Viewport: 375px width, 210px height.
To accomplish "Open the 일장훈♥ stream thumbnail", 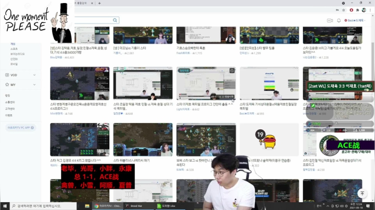I will 143,83.
